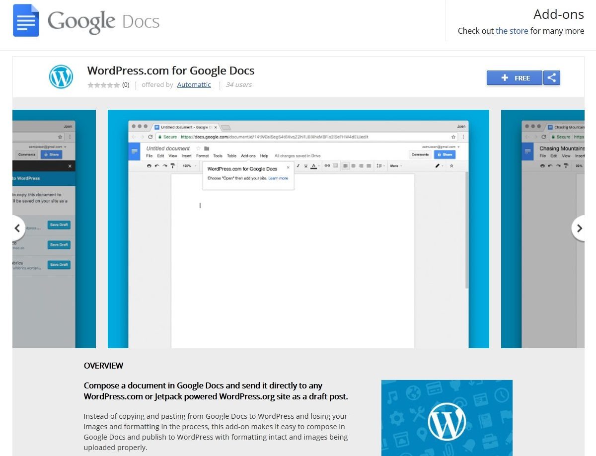Select the Print icon in the Docs toolbar
The image size is (596, 456).
[149, 165]
